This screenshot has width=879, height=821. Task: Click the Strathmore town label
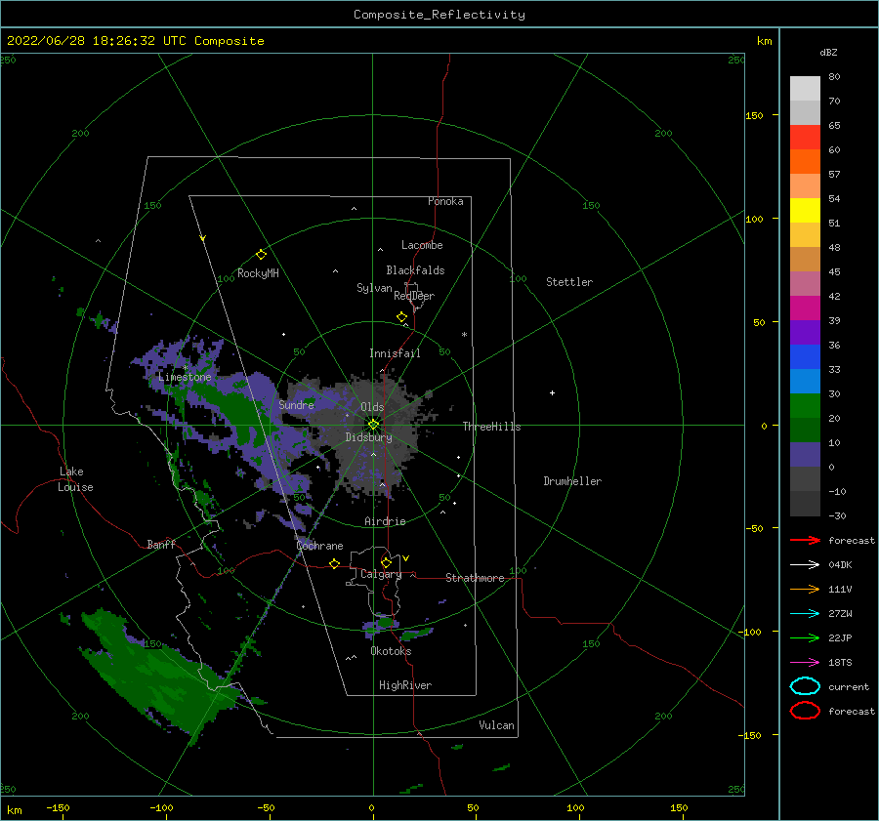(x=475, y=578)
